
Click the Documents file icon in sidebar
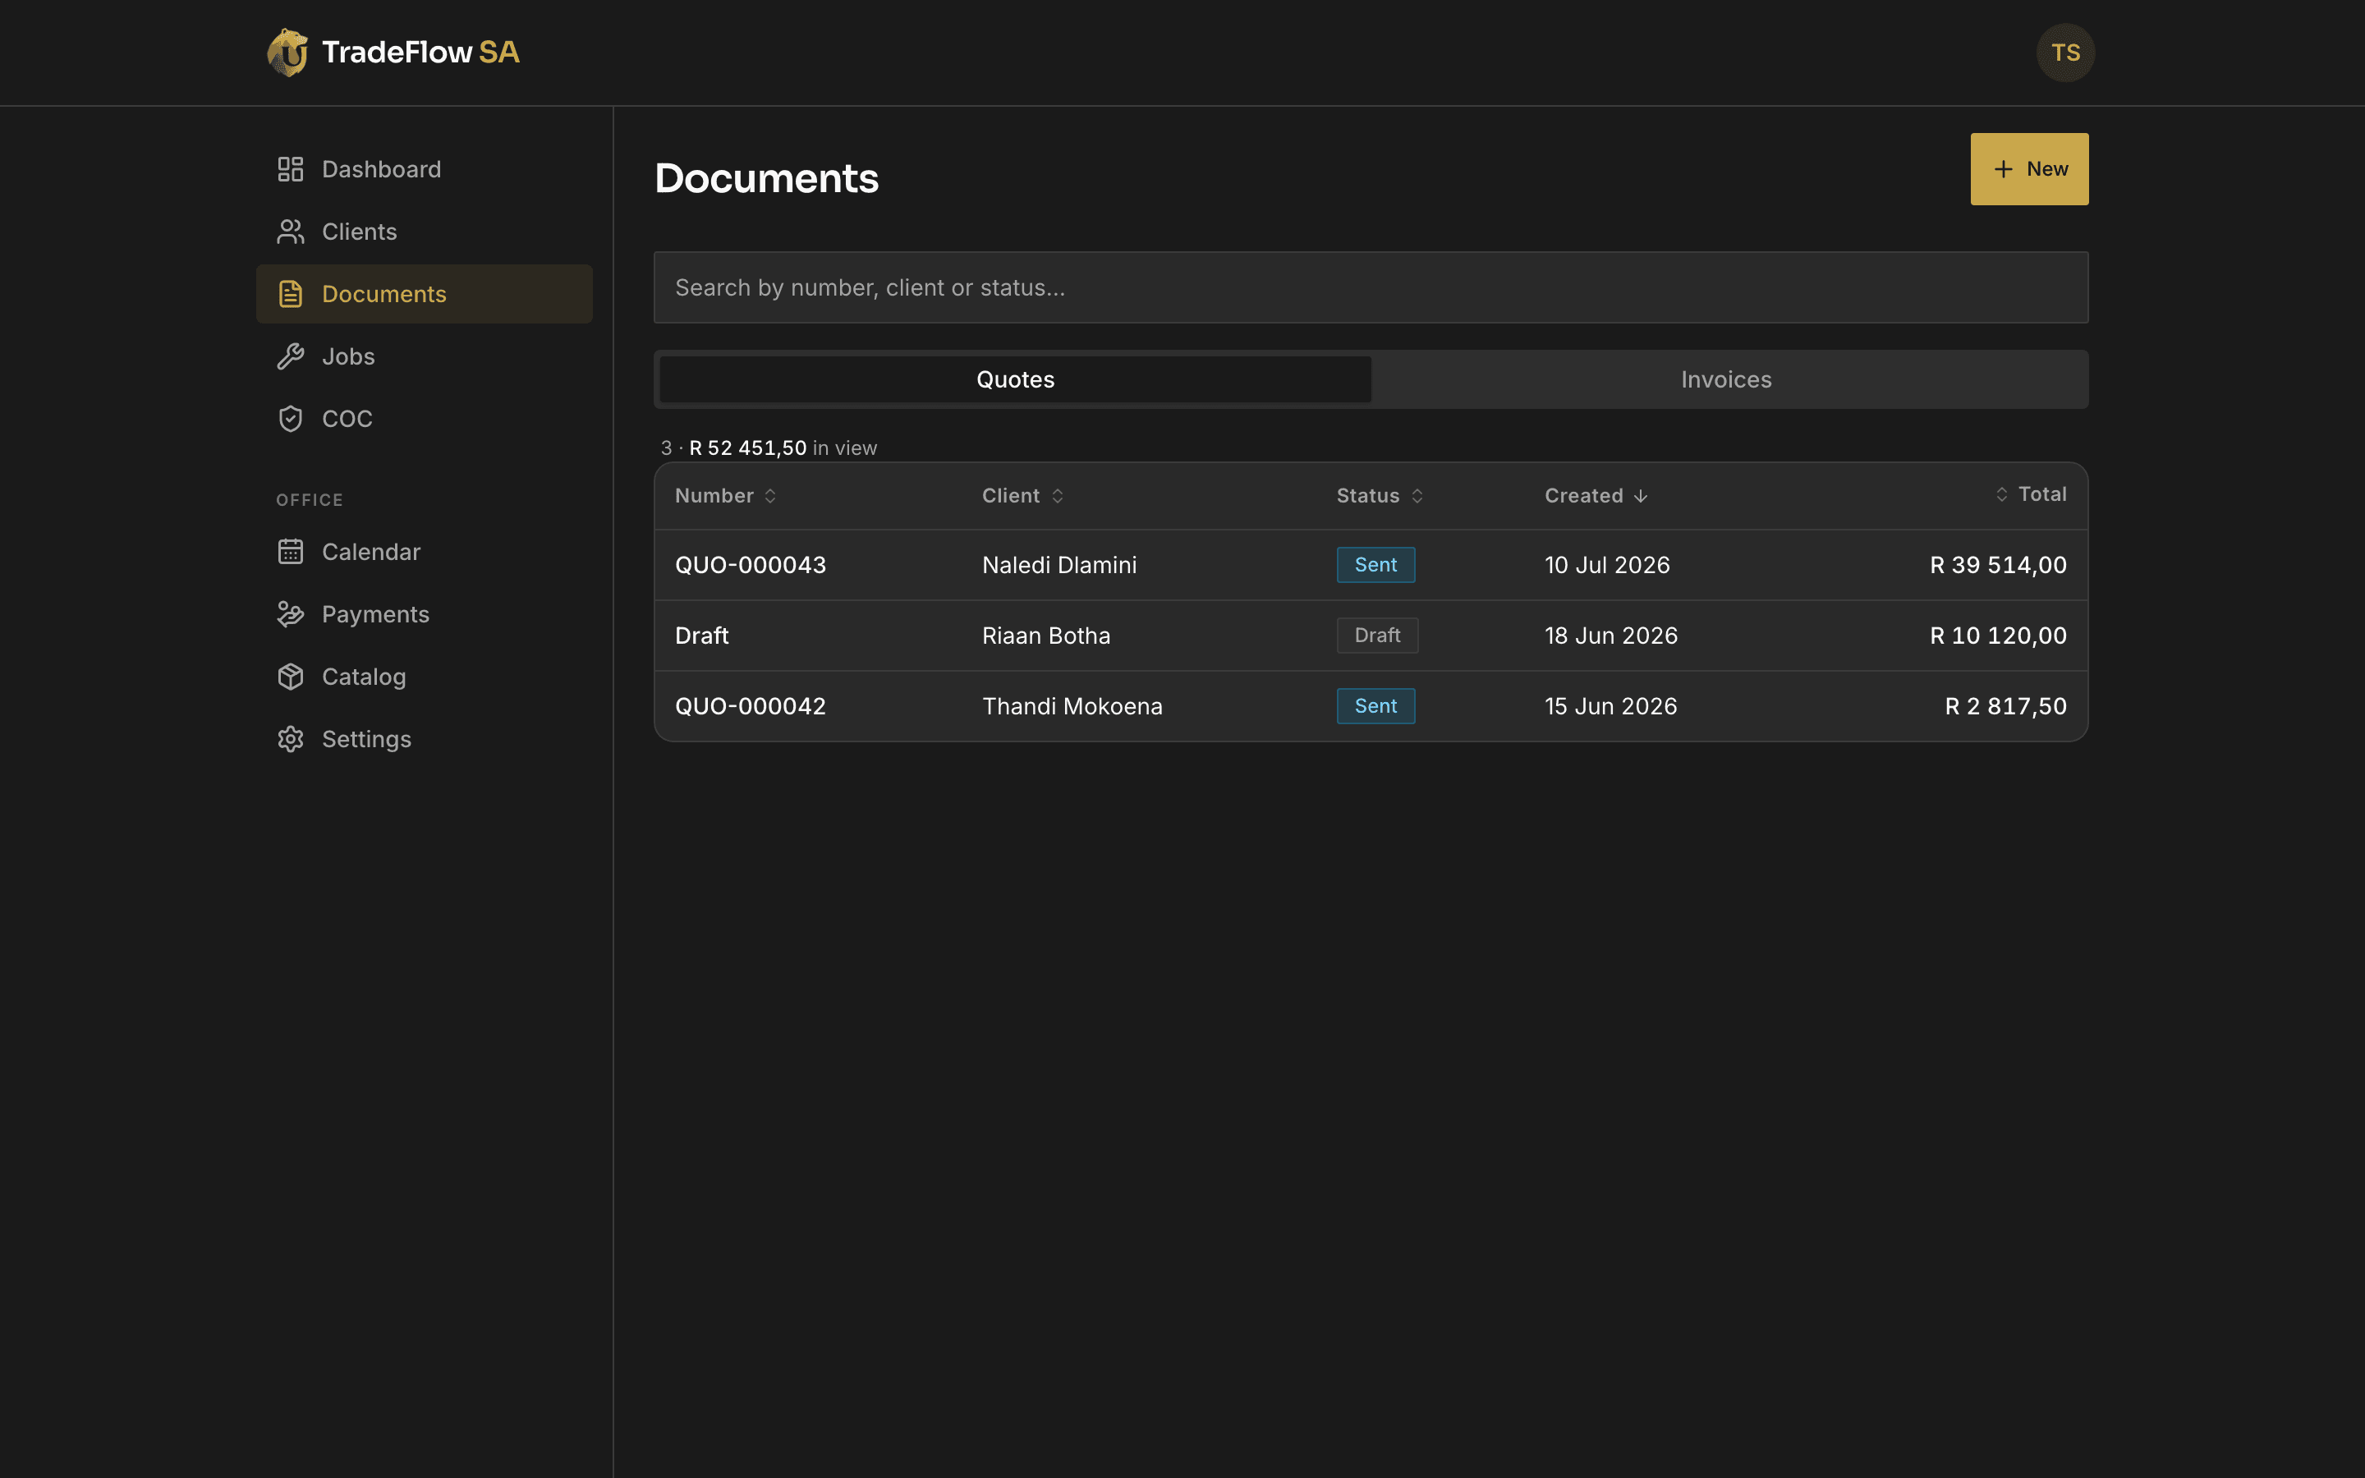click(x=290, y=294)
